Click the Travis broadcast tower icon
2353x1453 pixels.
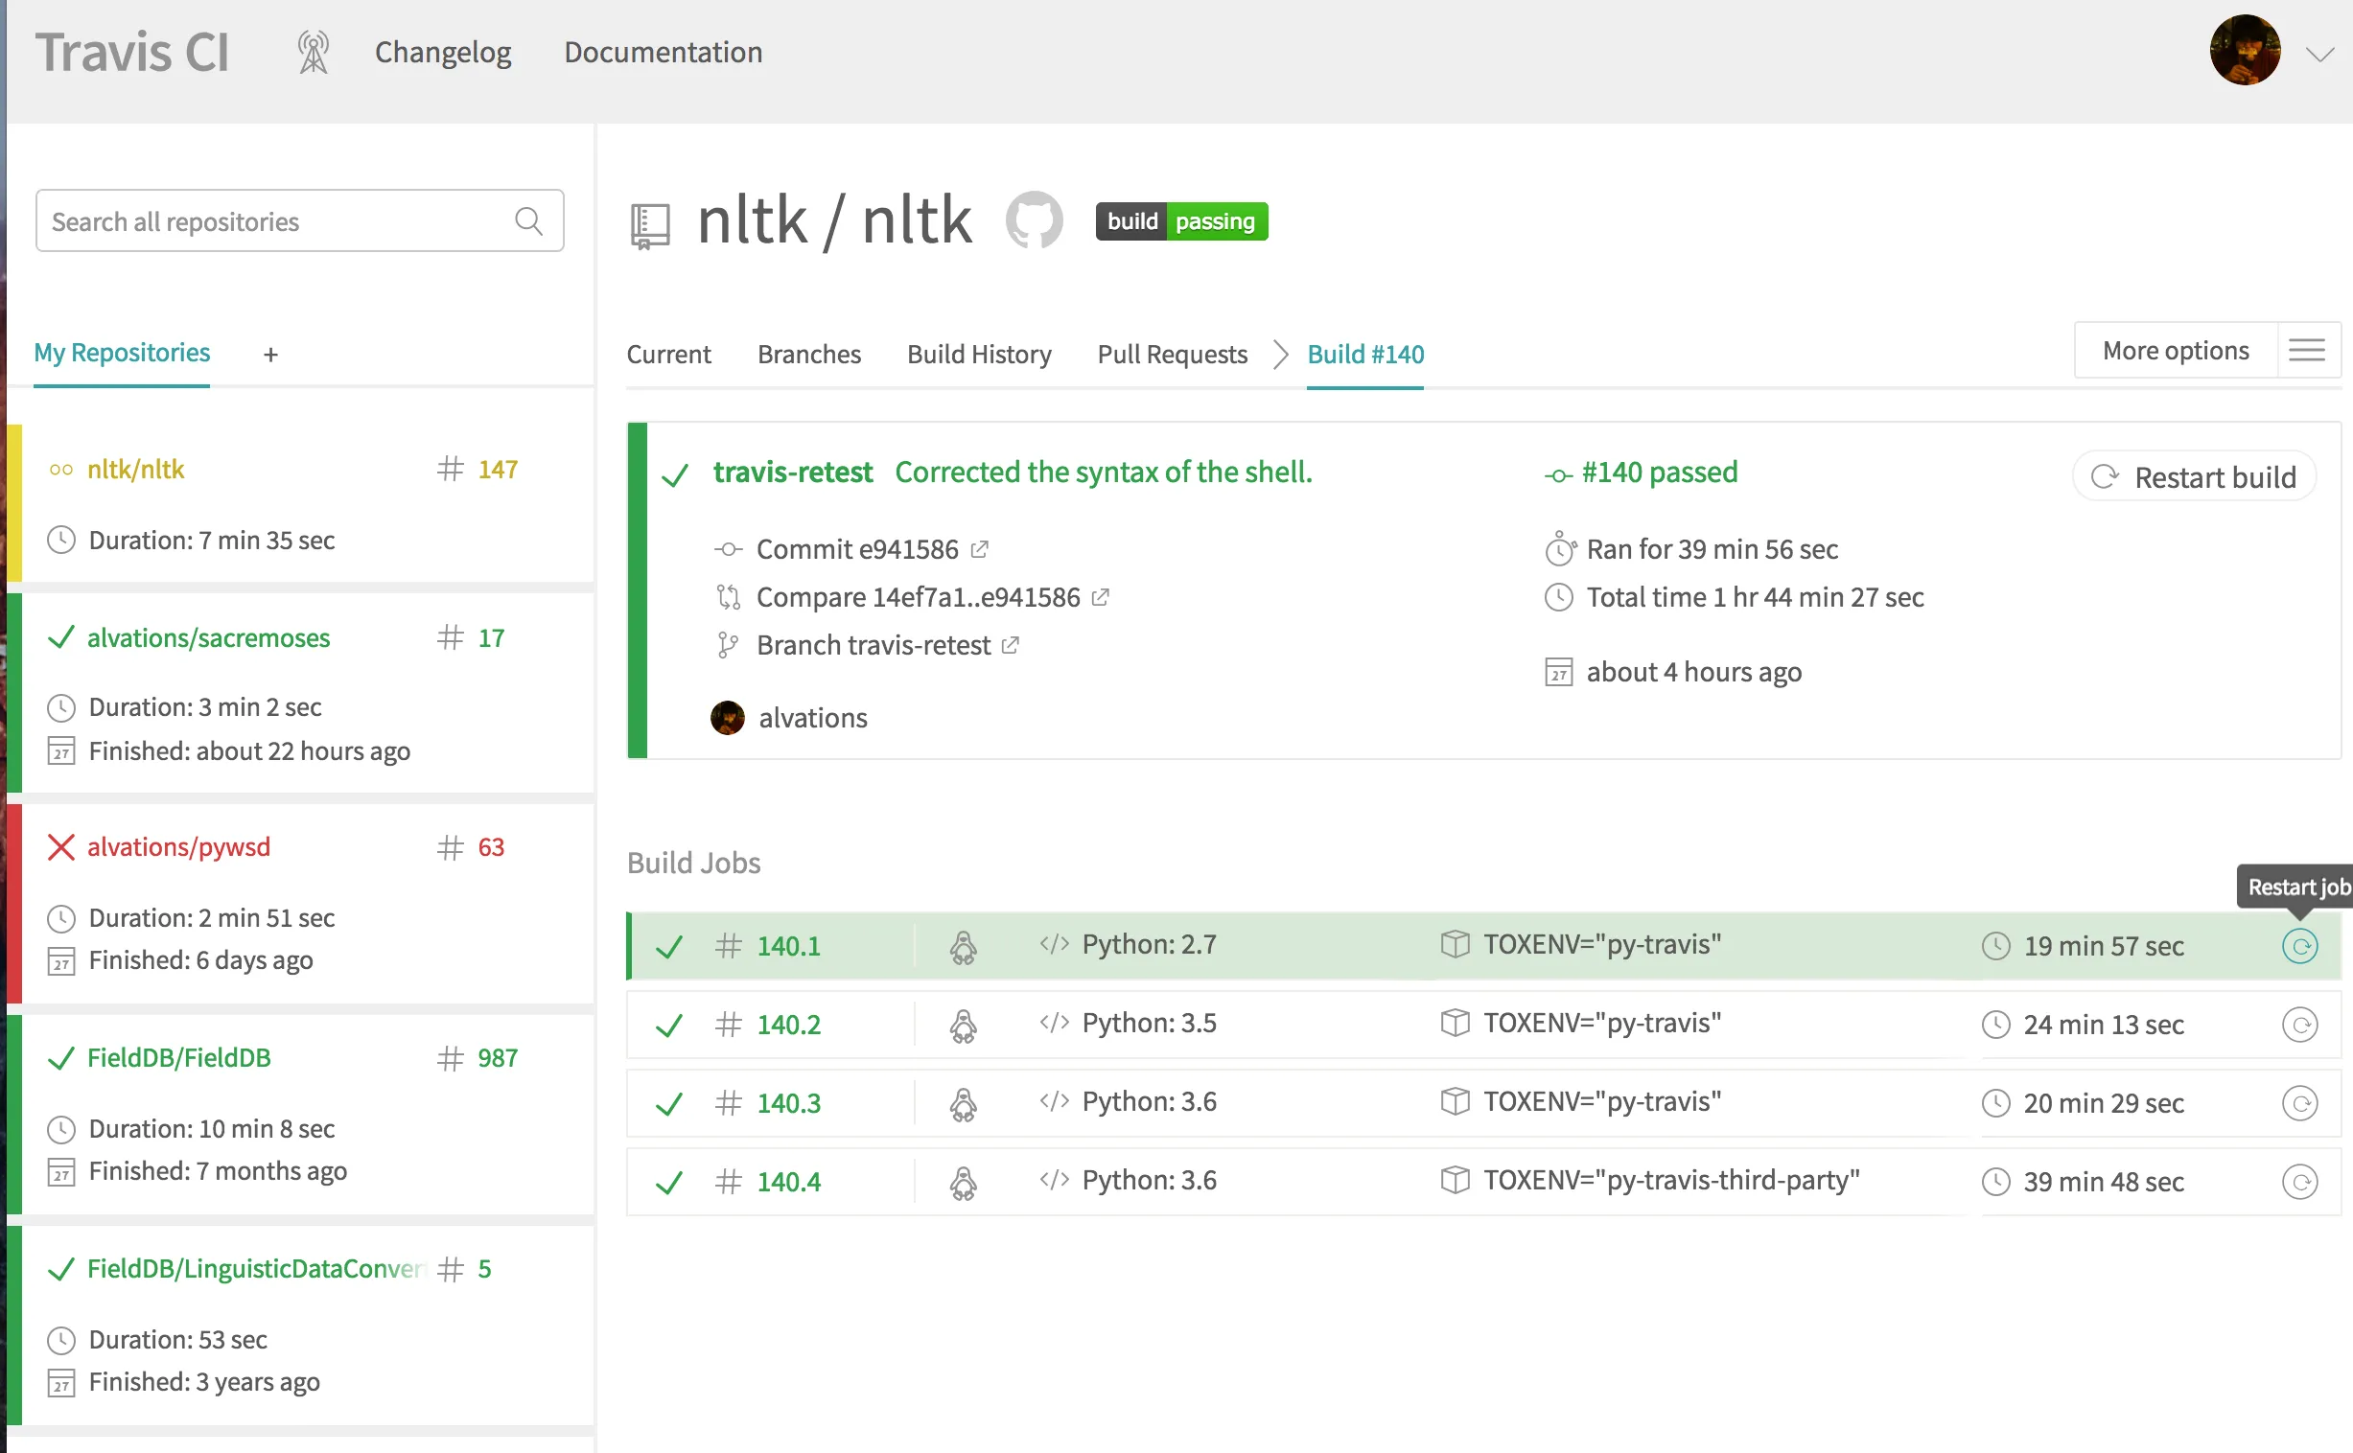pyautogui.click(x=313, y=52)
